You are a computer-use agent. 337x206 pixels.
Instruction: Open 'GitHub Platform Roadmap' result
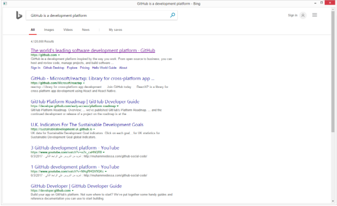(85, 102)
